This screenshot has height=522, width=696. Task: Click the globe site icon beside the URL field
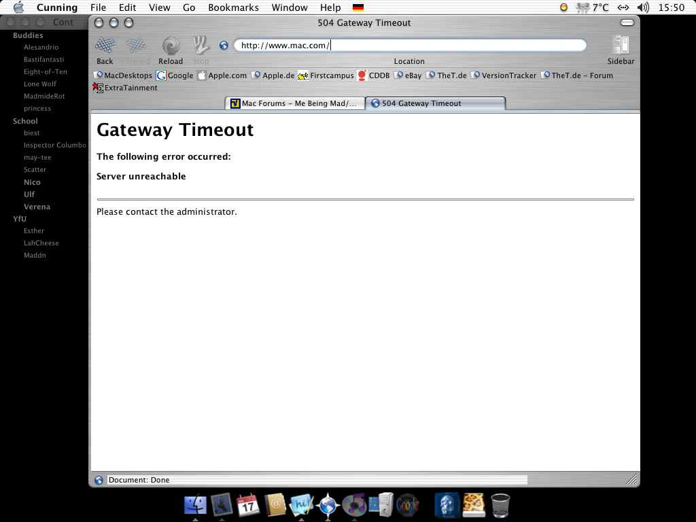tap(224, 46)
